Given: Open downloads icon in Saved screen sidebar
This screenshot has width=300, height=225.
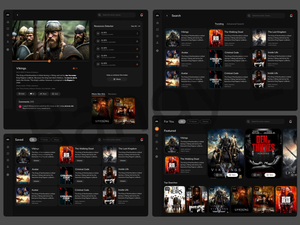Looking at the screenshot, I should [8, 160].
